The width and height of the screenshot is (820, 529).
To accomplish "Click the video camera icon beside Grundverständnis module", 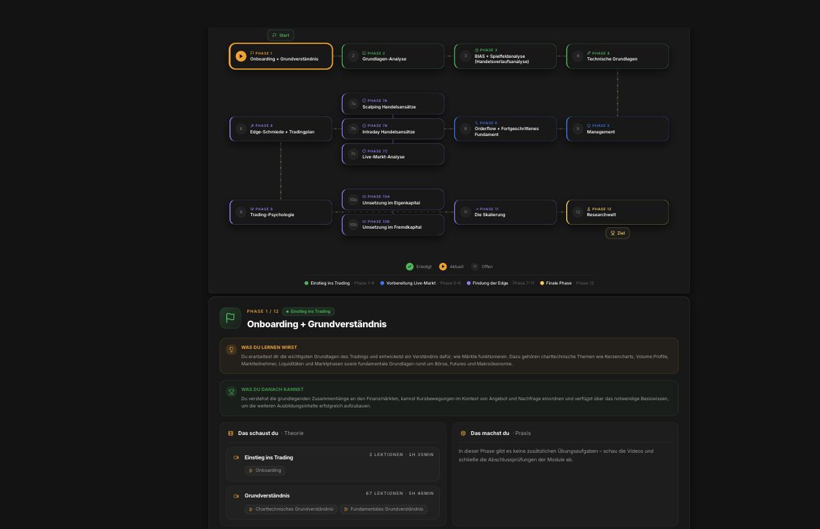I will click(x=236, y=496).
